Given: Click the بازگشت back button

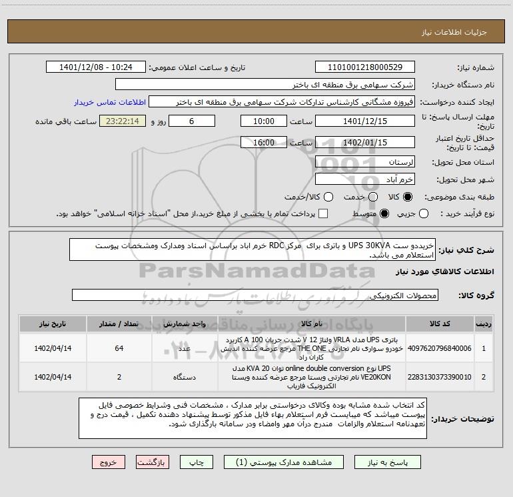Looking at the screenshot, I should click(153, 462).
